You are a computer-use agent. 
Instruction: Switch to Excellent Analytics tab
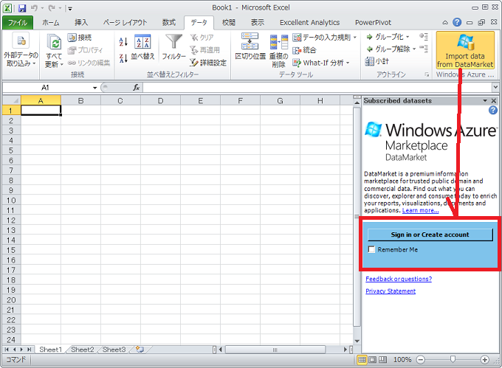click(x=309, y=22)
